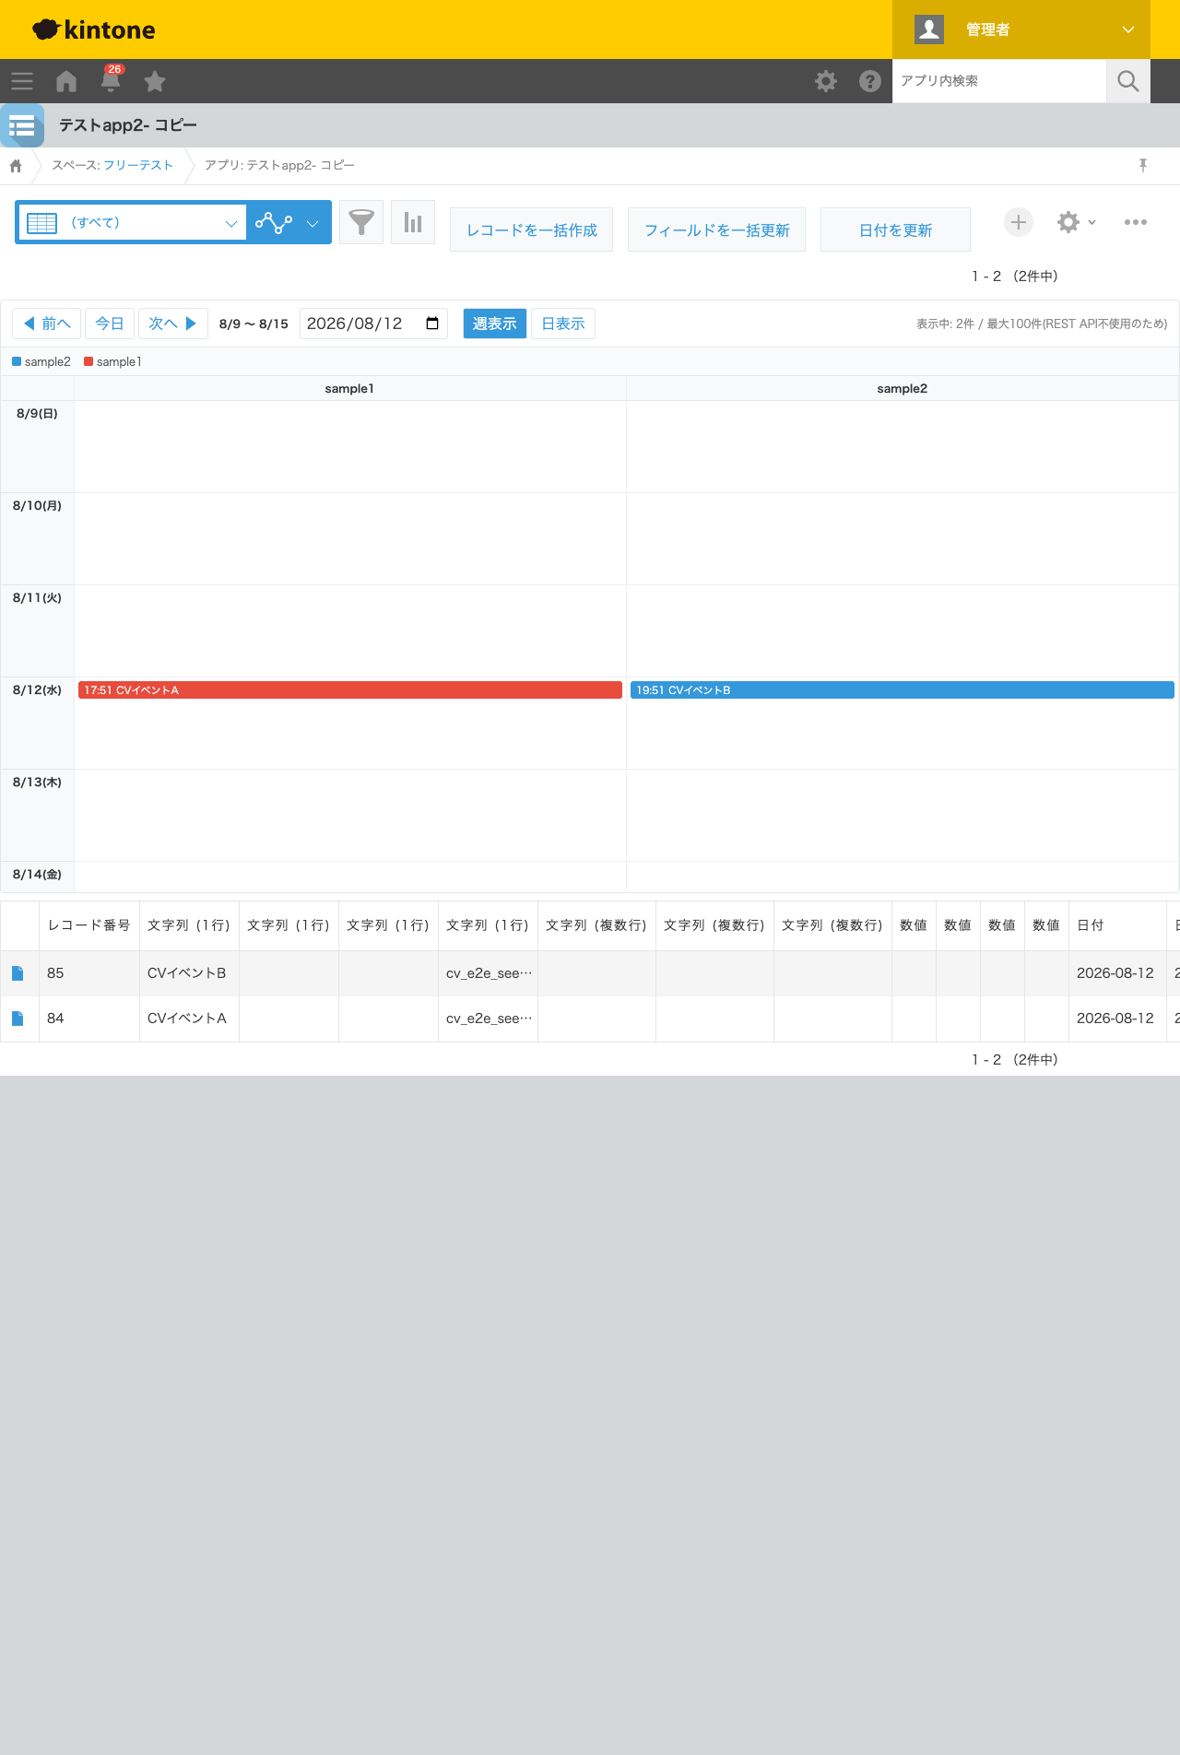1180x1755 pixels.
Task: Open the three-dots options menu
Action: tap(1136, 222)
